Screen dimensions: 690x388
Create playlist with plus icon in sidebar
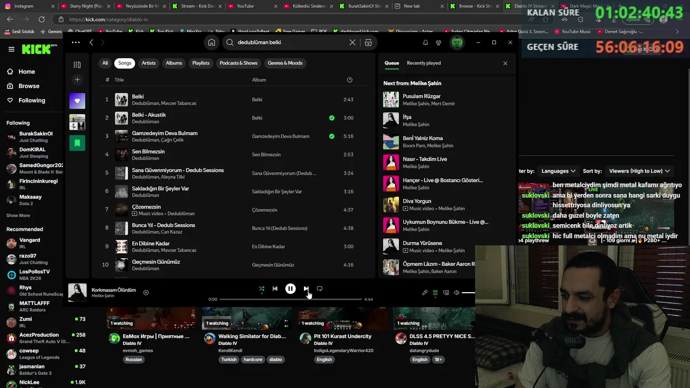coord(77,80)
